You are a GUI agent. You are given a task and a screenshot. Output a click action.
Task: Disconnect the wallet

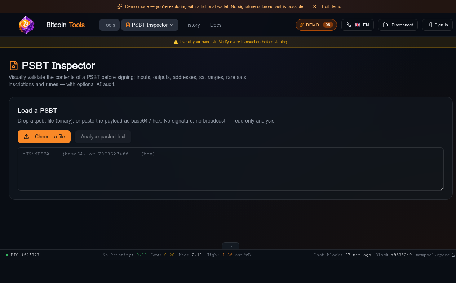click(x=398, y=25)
